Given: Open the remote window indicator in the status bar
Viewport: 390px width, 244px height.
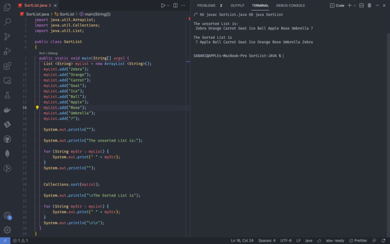Looking at the screenshot, I should pos(5,241).
